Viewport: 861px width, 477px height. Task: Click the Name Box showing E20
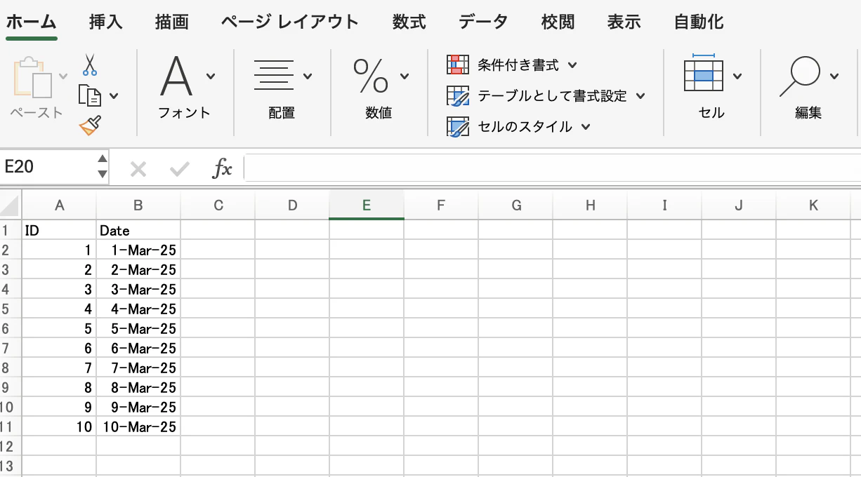point(48,167)
